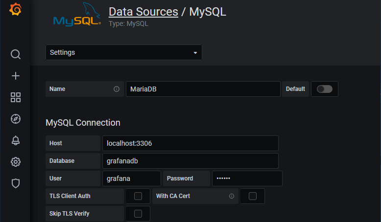381x222 pixels.
Task: Select the Database field with grafanadb
Action: pos(190,161)
